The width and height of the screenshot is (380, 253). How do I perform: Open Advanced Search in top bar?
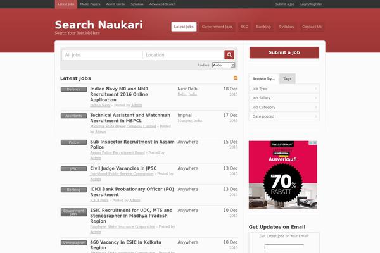(x=162, y=4)
